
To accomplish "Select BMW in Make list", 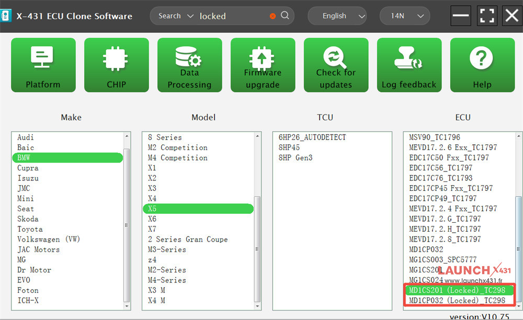I will 67,158.
